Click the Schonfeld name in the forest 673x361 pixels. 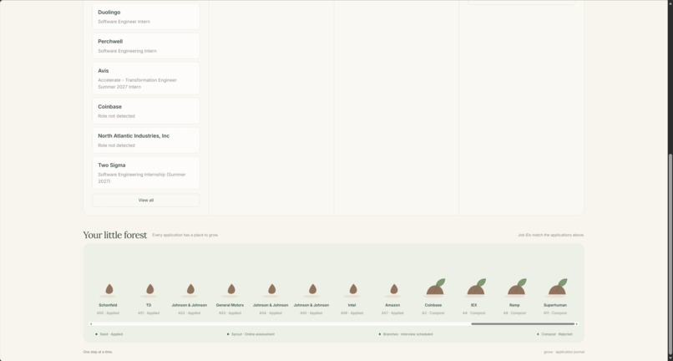[x=109, y=305]
